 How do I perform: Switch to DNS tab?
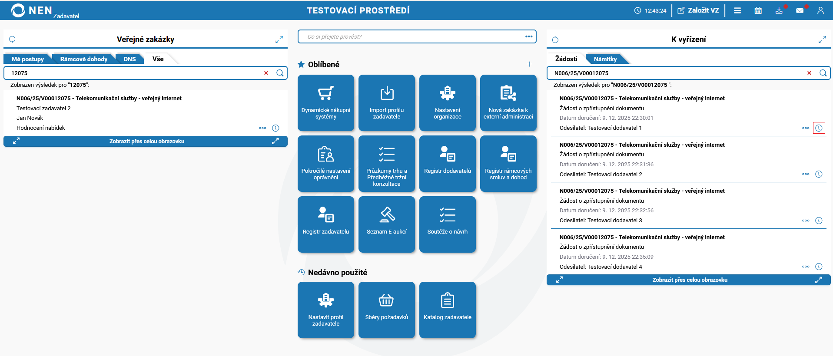coord(130,59)
